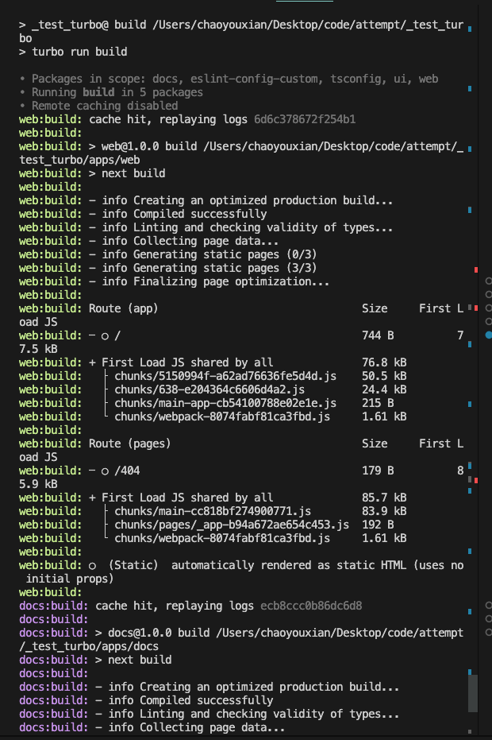Click the hash 6d6c378672f254b1
Screen dimensions: 492x740
click(305, 119)
